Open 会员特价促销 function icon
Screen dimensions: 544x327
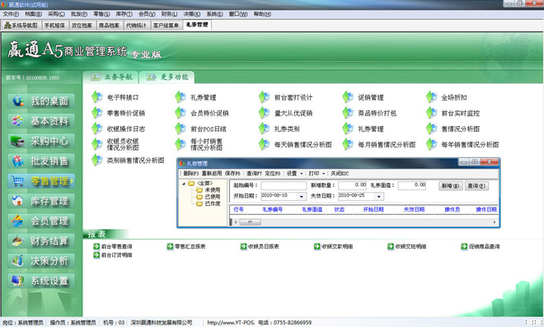[181, 113]
